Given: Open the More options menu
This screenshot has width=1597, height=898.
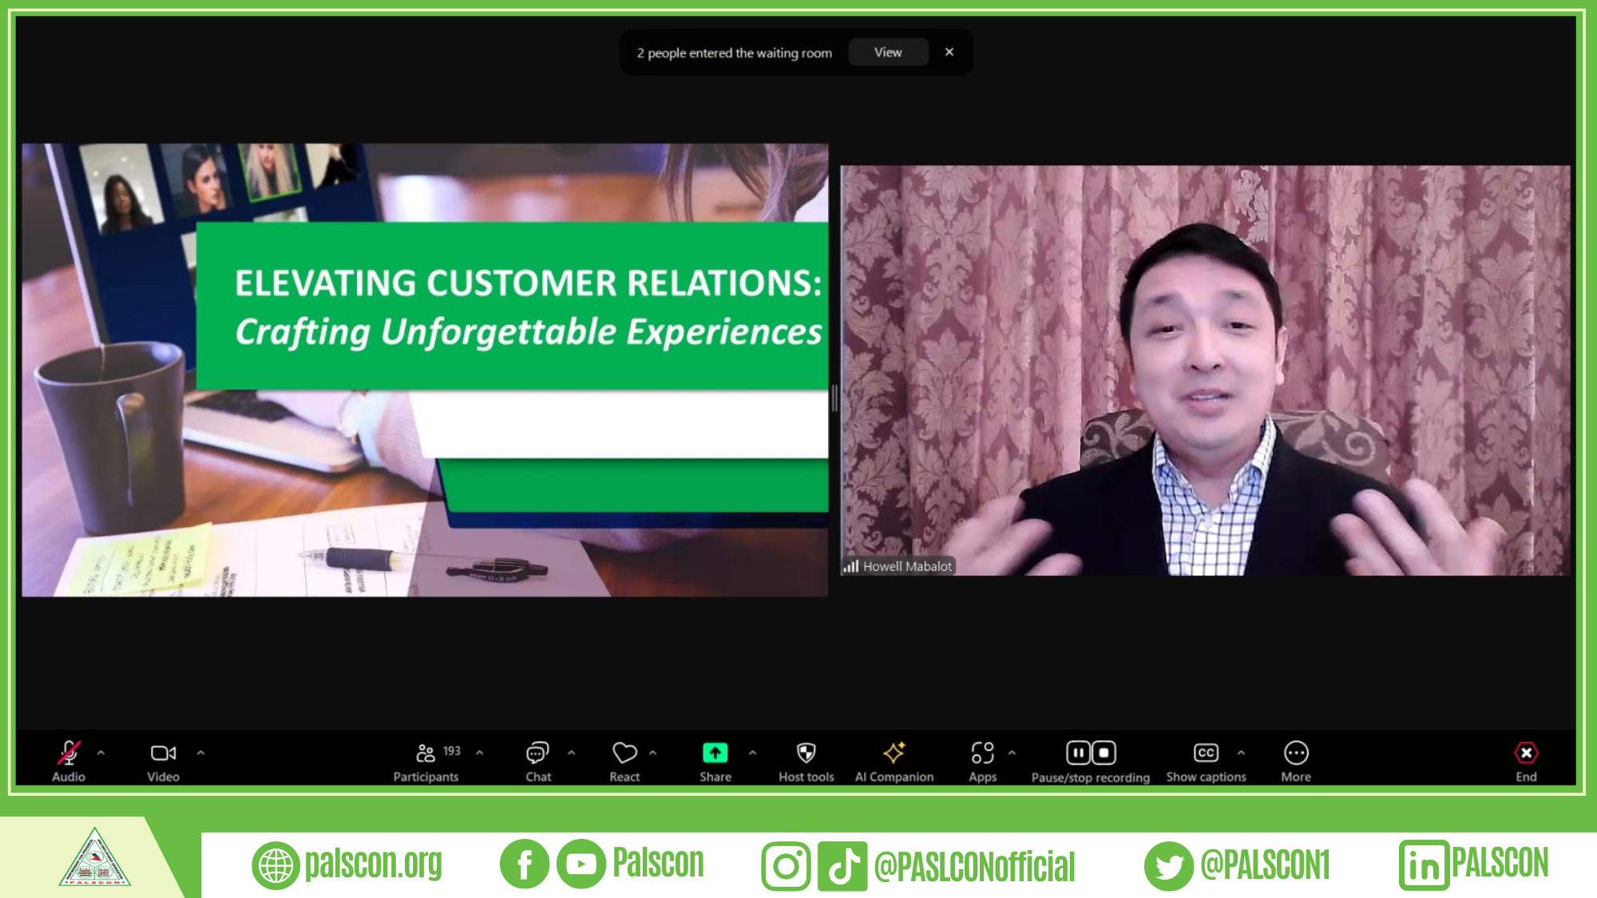Looking at the screenshot, I should [1296, 753].
